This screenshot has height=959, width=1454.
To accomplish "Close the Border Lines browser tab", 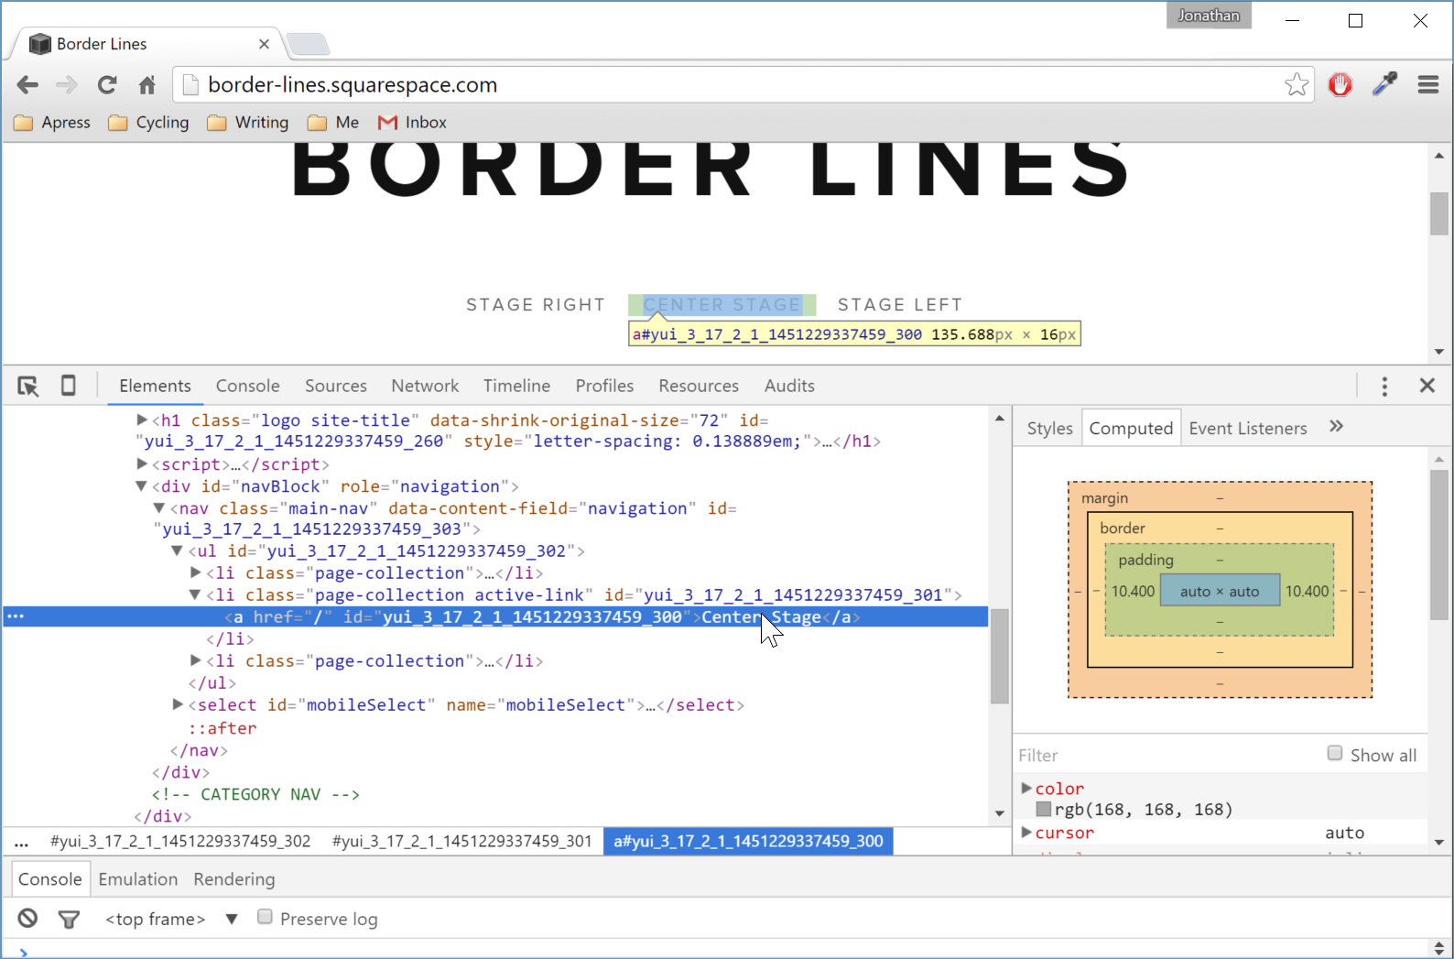I will [264, 44].
